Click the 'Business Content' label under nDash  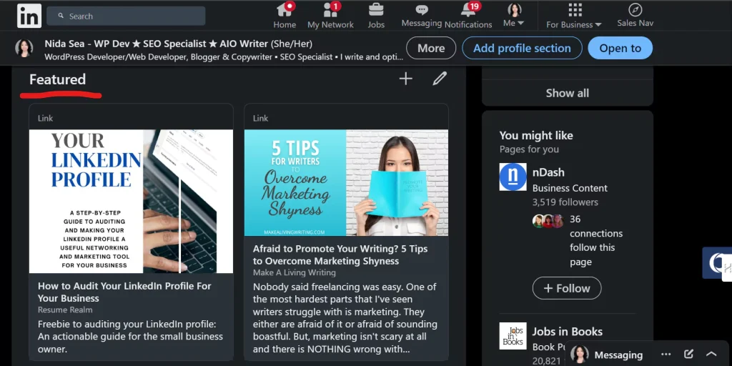point(570,188)
